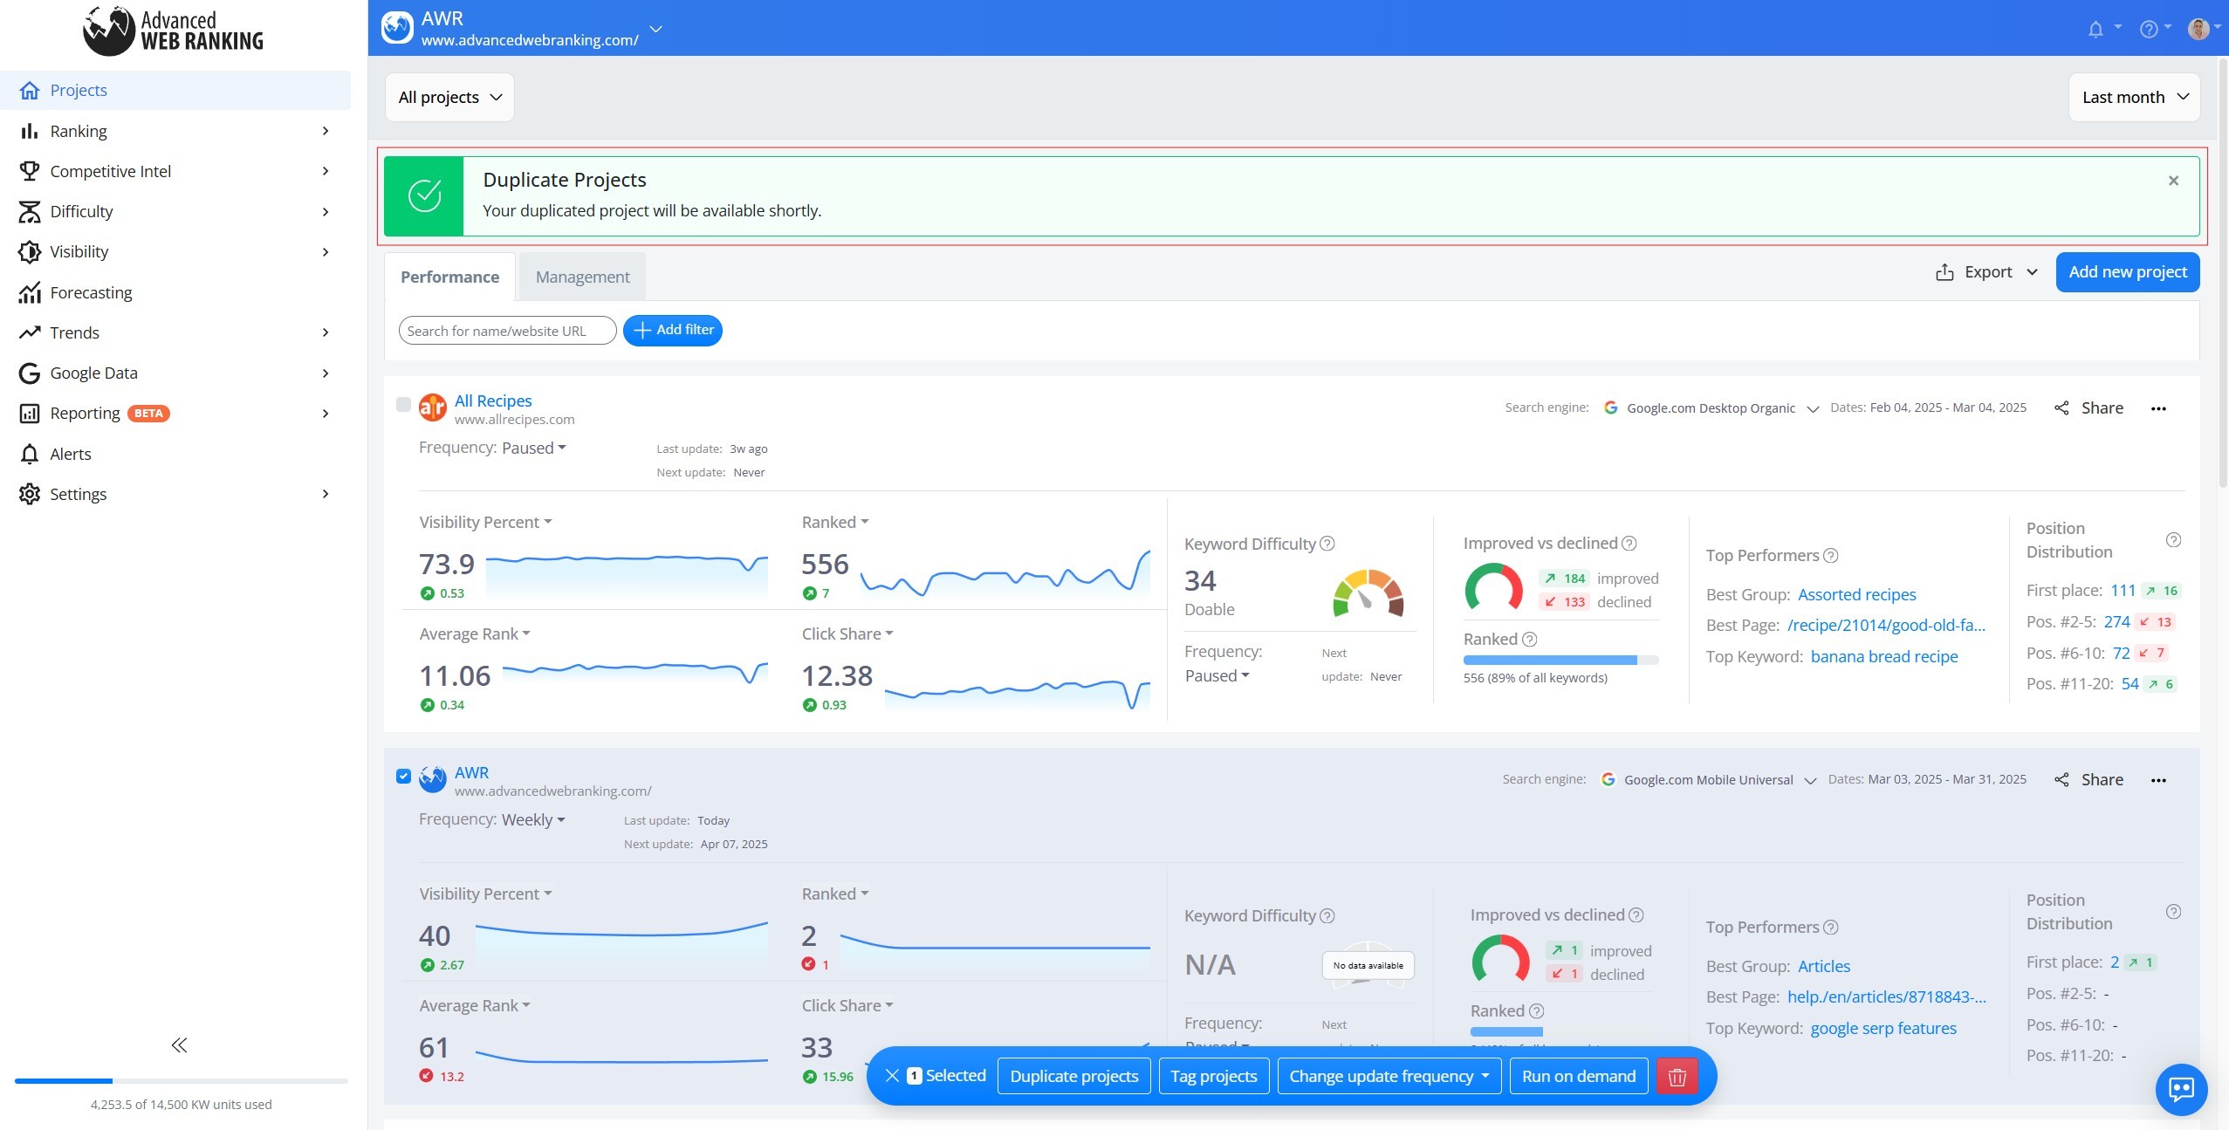The width and height of the screenshot is (2229, 1130).
Task: Switch to the Management tab
Action: click(582, 277)
